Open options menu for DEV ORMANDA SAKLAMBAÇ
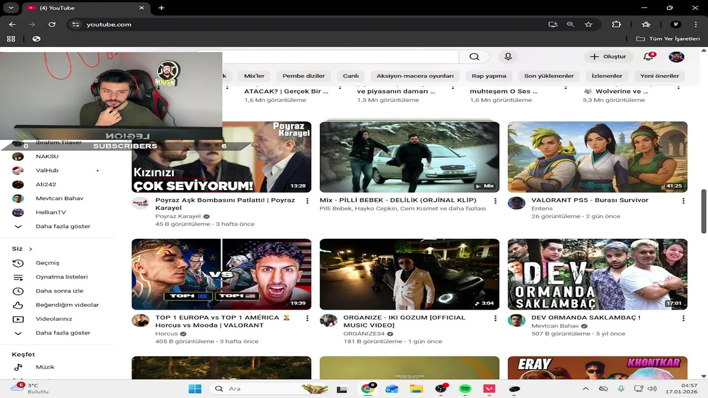Image resolution: width=708 pixels, height=398 pixels. click(x=683, y=318)
